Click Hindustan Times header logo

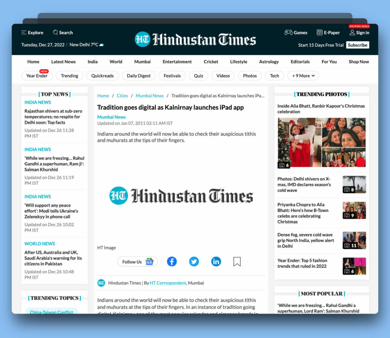(195, 39)
